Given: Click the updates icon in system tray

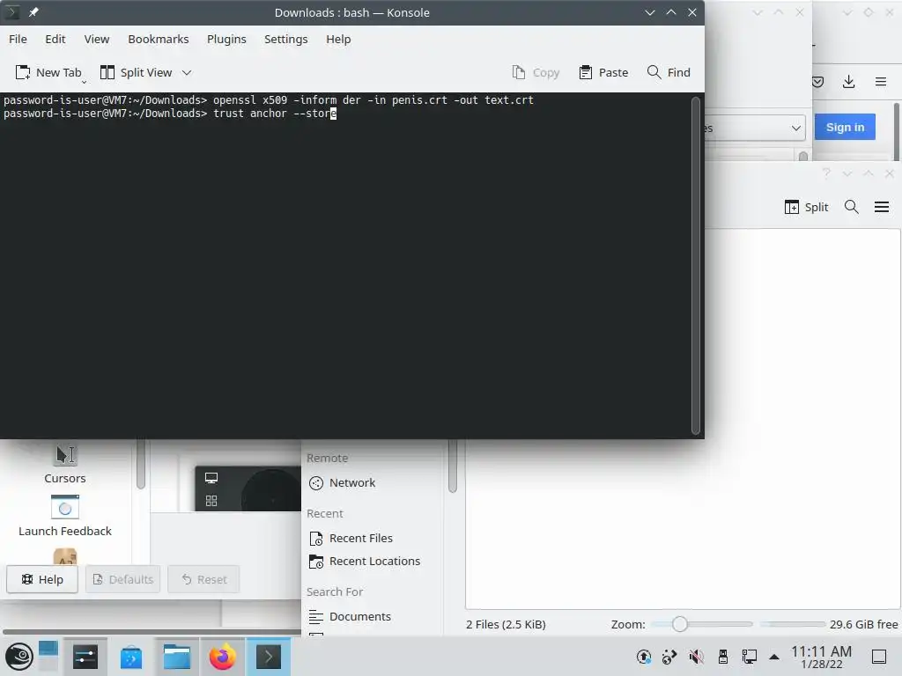Looking at the screenshot, I should click(x=644, y=657).
